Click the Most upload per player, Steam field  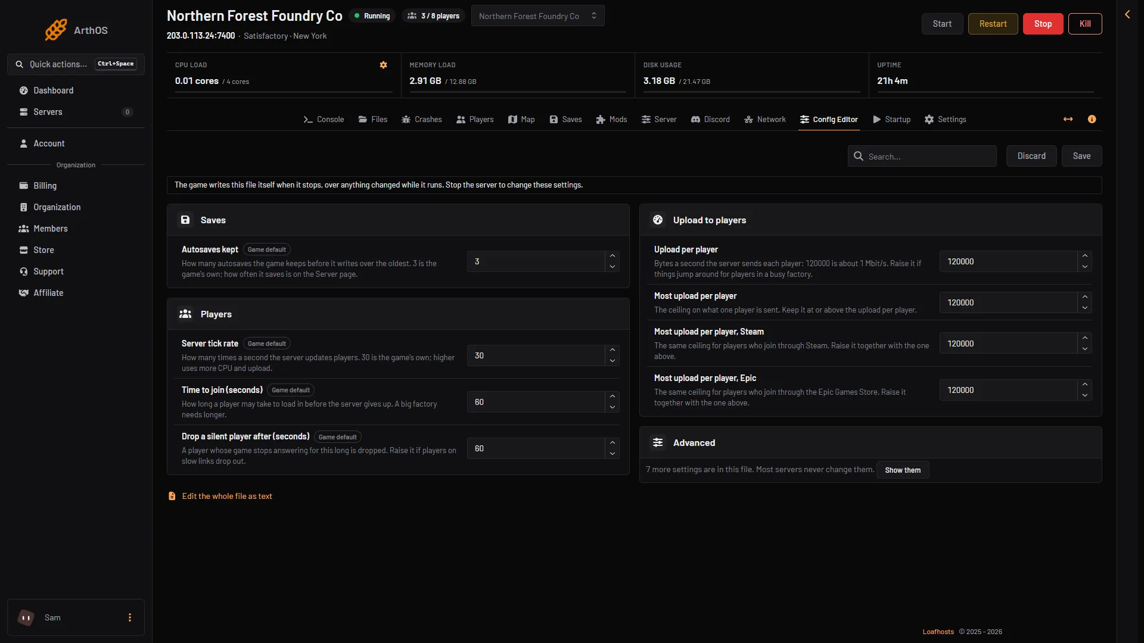pyautogui.click(x=1008, y=344)
